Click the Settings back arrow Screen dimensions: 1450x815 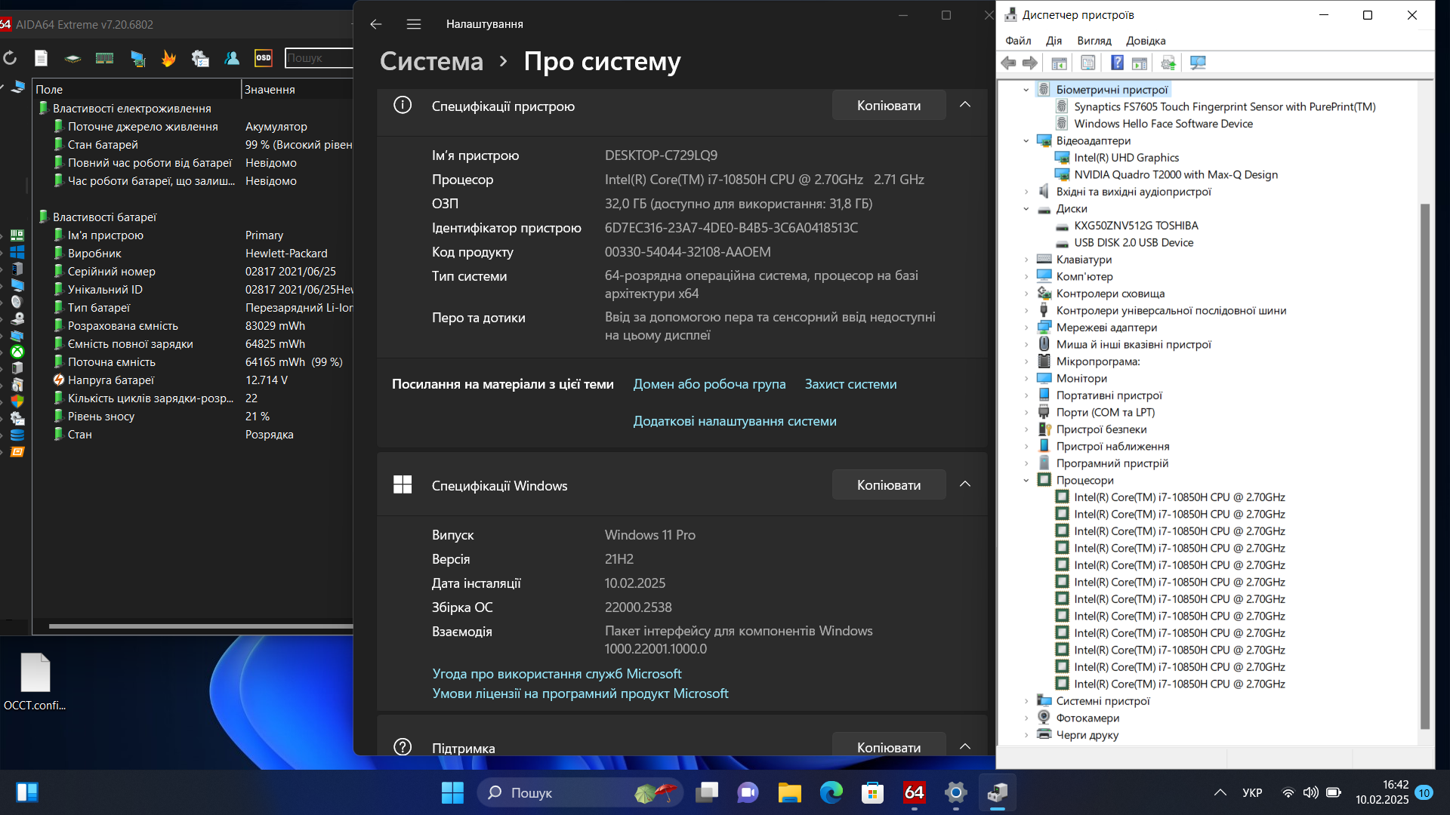coord(376,24)
